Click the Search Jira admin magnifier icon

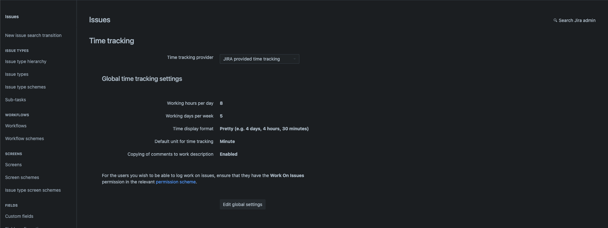click(x=555, y=20)
